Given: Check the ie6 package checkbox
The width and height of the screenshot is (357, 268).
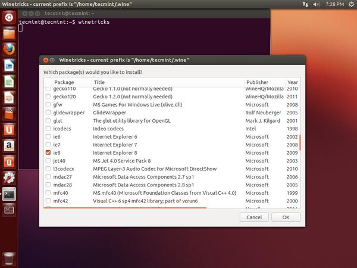Looking at the screenshot, I should pos(48,136).
